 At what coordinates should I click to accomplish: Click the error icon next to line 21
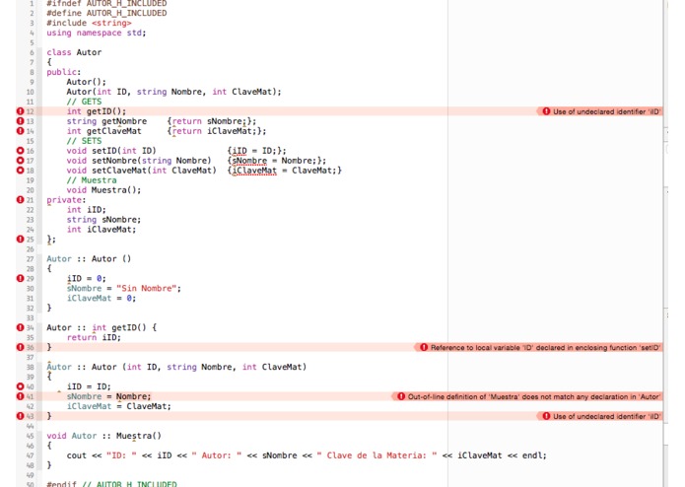tap(20, 199)
